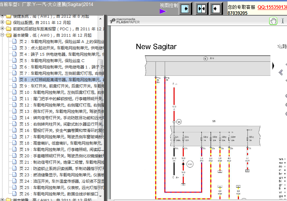Select the FlashPaper hand pan tool

pos(273,21)
